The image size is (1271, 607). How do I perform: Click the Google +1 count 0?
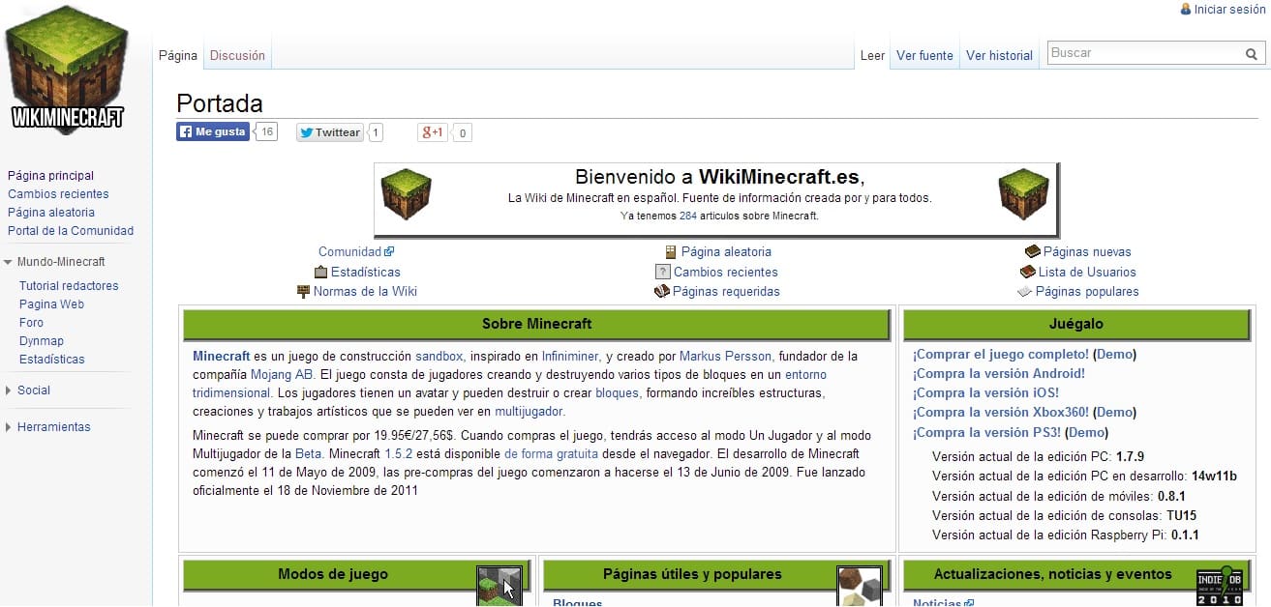coord(463,133)
